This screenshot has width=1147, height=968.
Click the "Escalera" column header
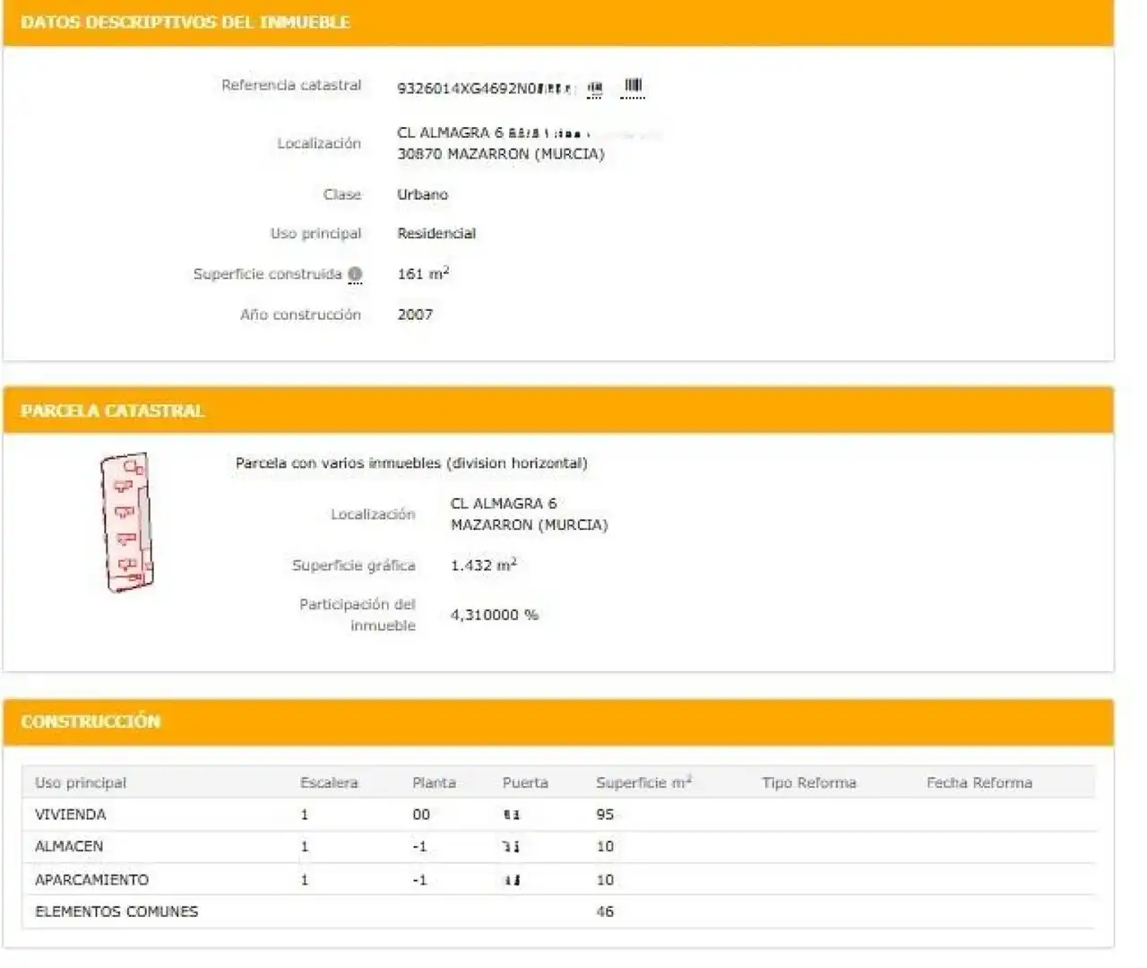tap(329, 783)
